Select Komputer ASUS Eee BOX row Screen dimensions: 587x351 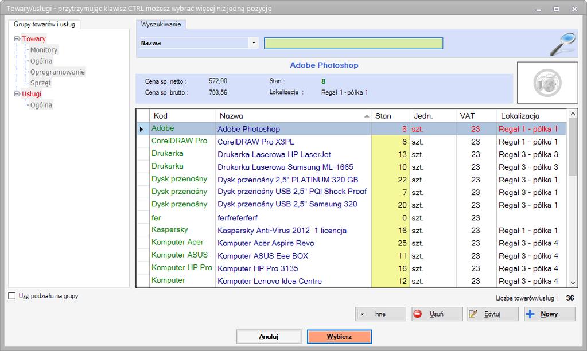point(351,256)
